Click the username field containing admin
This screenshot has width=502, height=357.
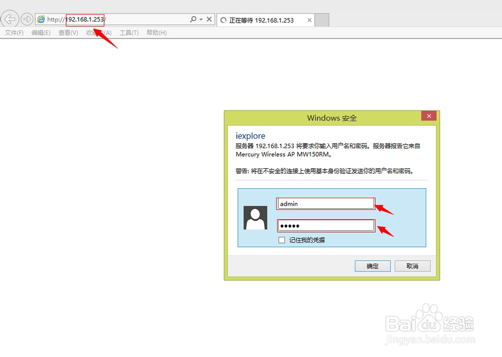[x=326, y=204]
